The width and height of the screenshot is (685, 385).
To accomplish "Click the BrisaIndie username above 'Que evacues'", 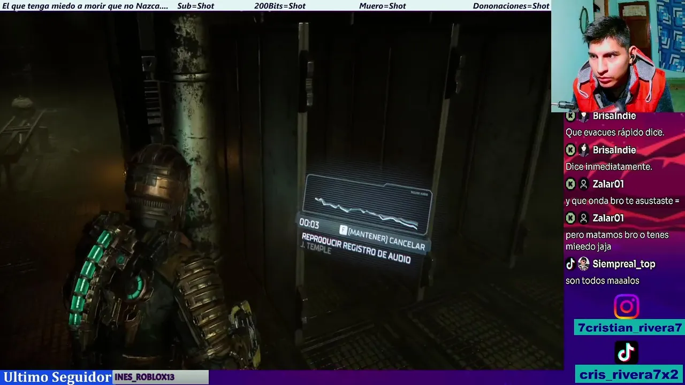I will 614,116.
